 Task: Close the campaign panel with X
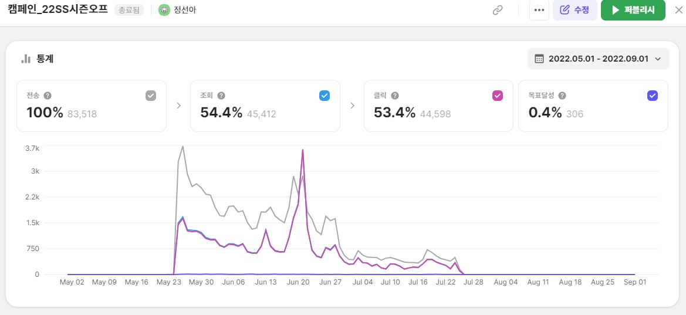[678, 10]
